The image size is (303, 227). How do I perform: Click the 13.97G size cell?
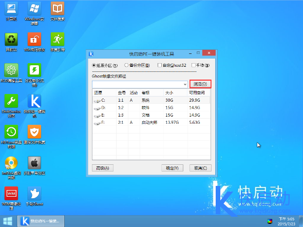(x=172, y=122)
